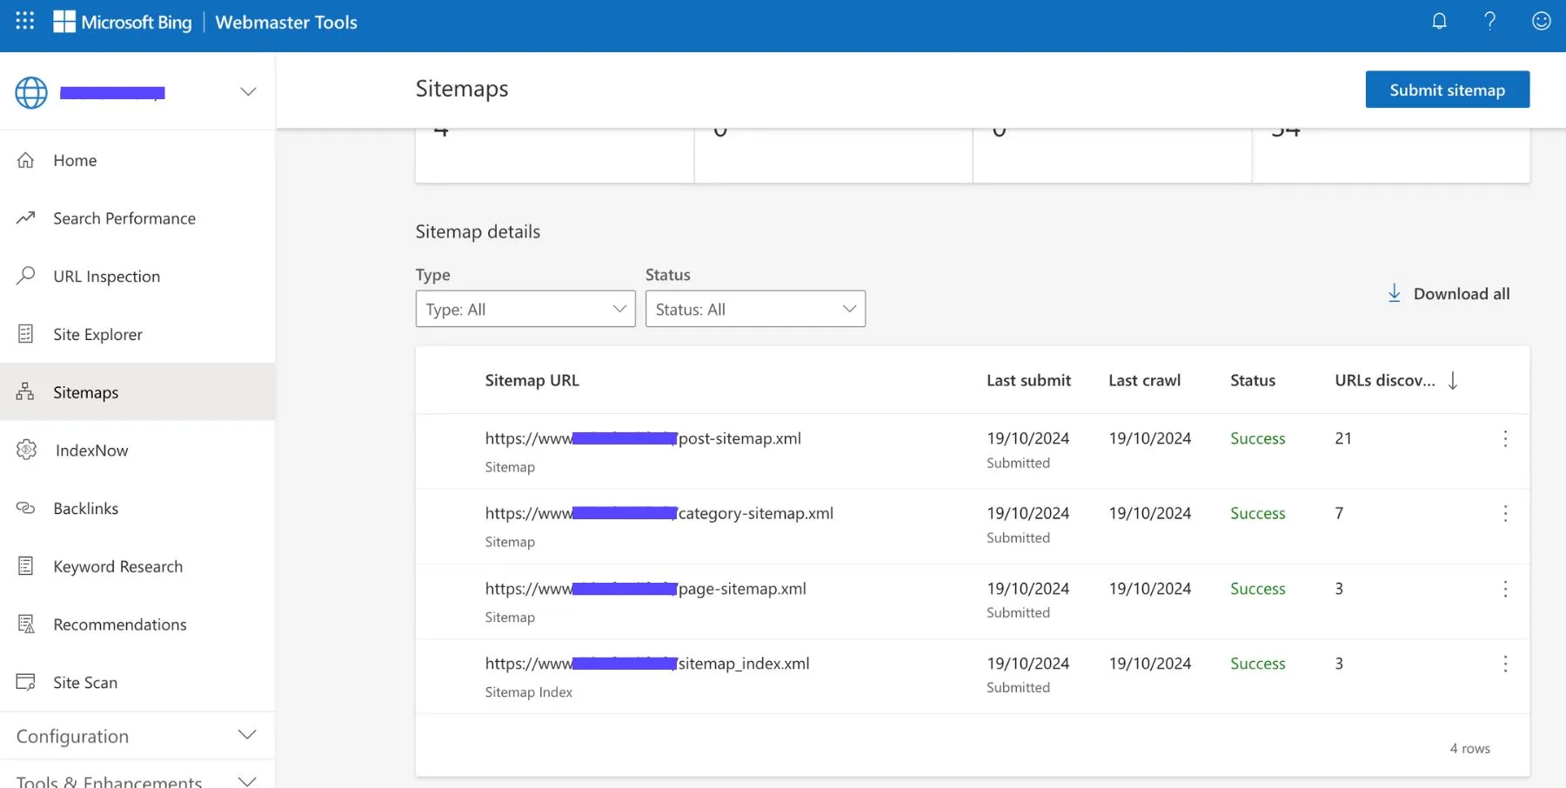The image size is (1566, 788).
Task: Click Success status for sitemap_index.xml
Action: (1258, 664)
